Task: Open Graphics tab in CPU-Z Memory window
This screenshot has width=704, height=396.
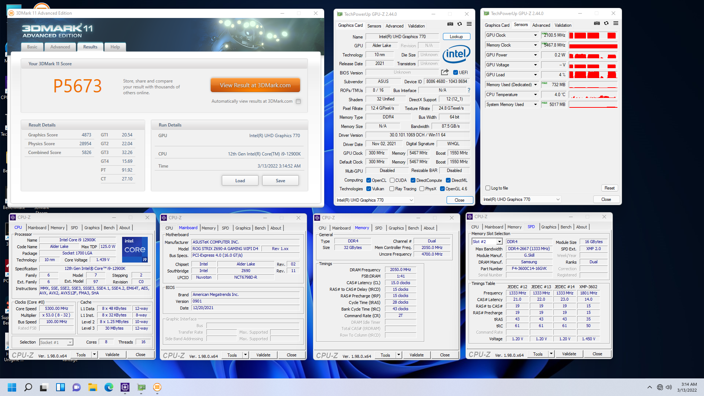Action: (396, 228)
